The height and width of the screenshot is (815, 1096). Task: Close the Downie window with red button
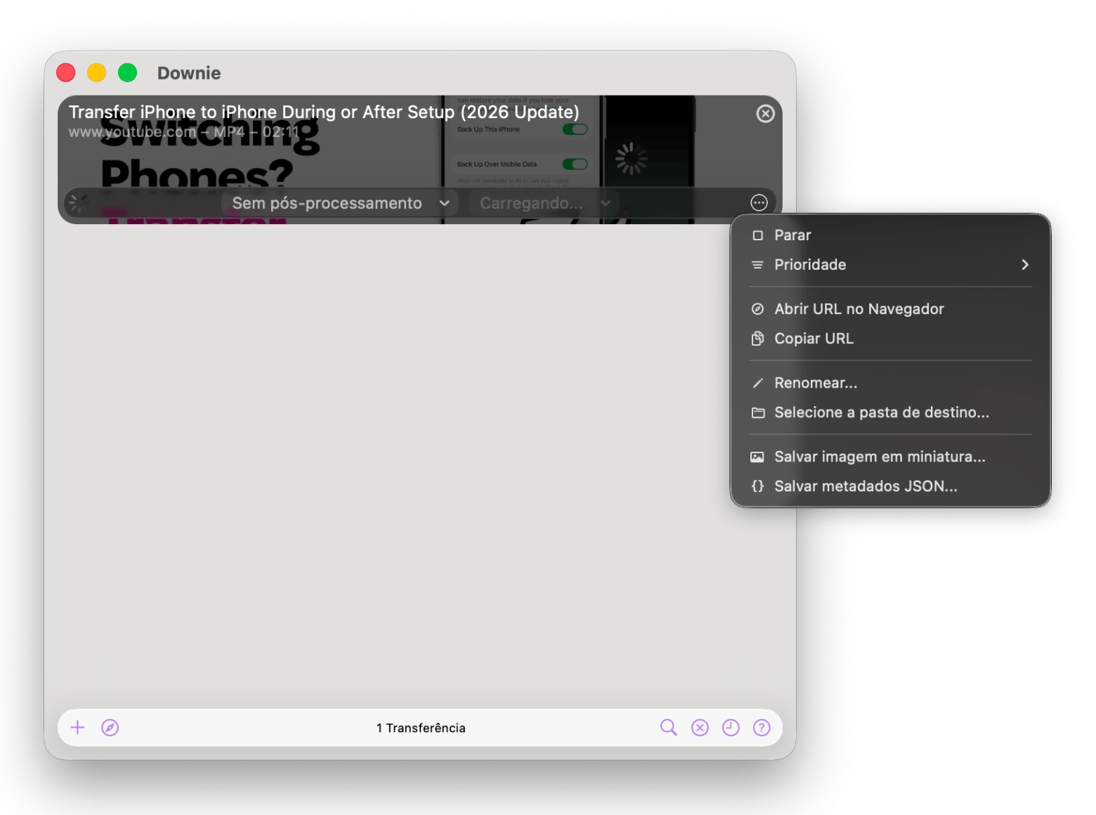click(x=66, y=72)
